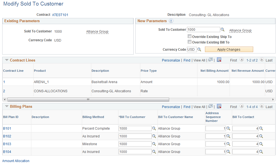The height and width of the screenshot is (164, 279).
Task: Collapse the Billing Plans section
Action: tap(7, 106)
